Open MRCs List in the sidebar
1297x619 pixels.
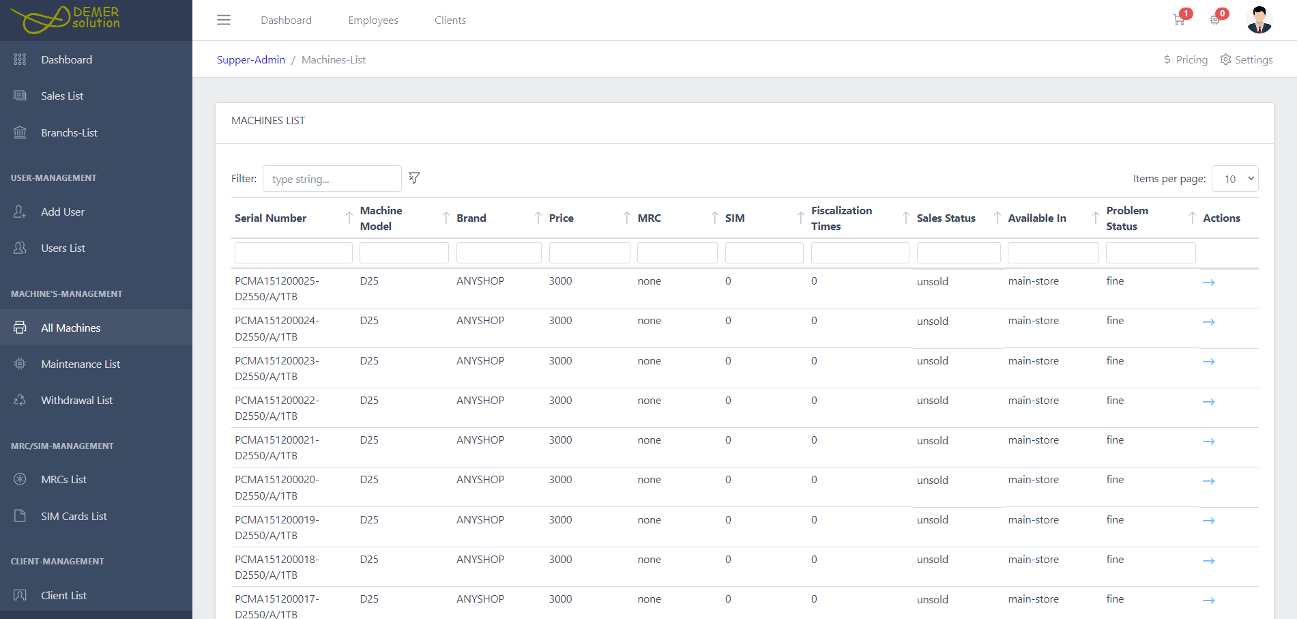pos(96,479)
